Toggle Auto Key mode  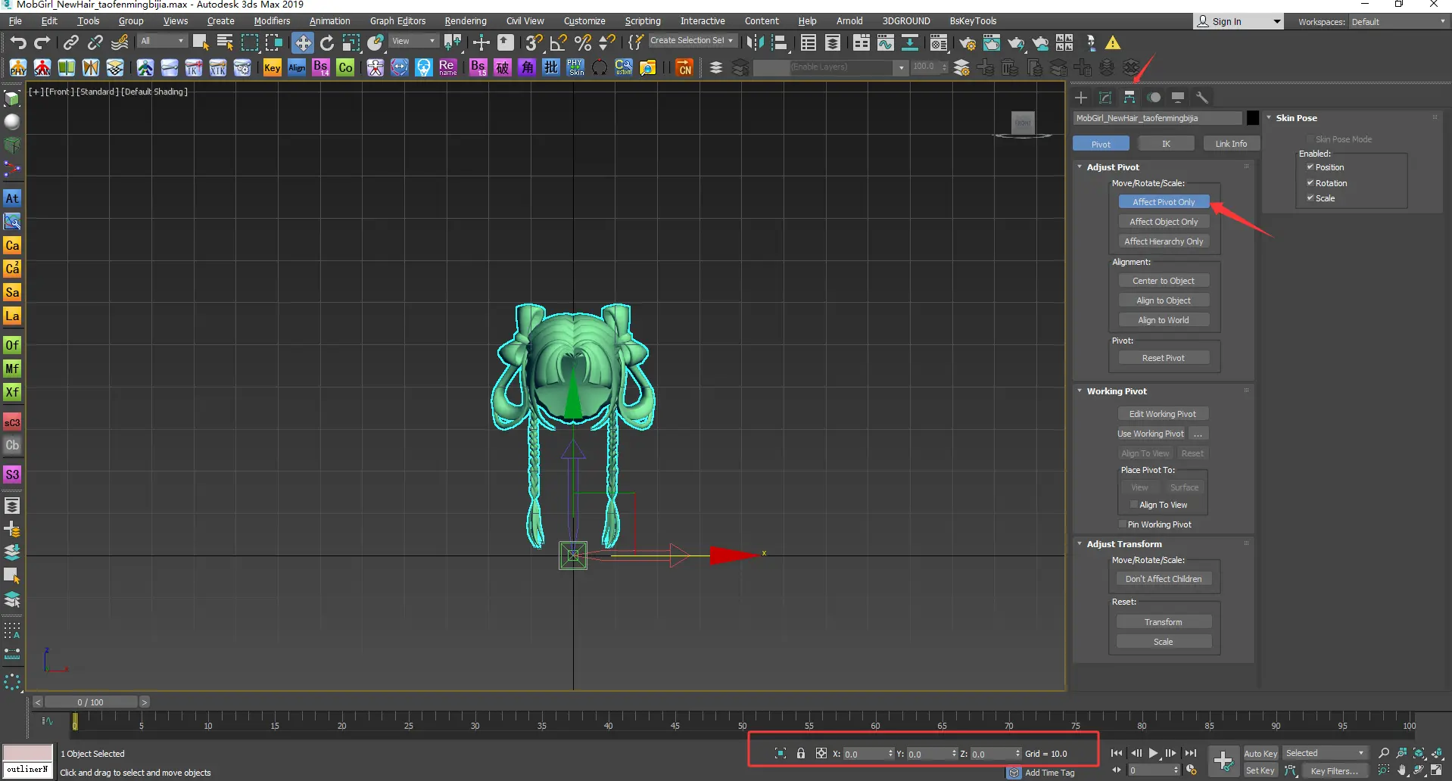(1260, 753)
